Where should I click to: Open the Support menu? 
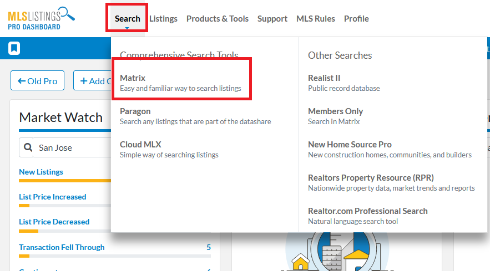[x=272, y=19]
